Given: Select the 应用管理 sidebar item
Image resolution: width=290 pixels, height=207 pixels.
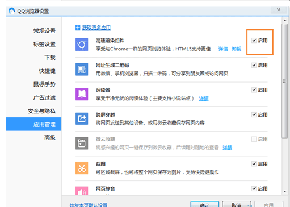Looking at the screenshot, I should [33, 124].
